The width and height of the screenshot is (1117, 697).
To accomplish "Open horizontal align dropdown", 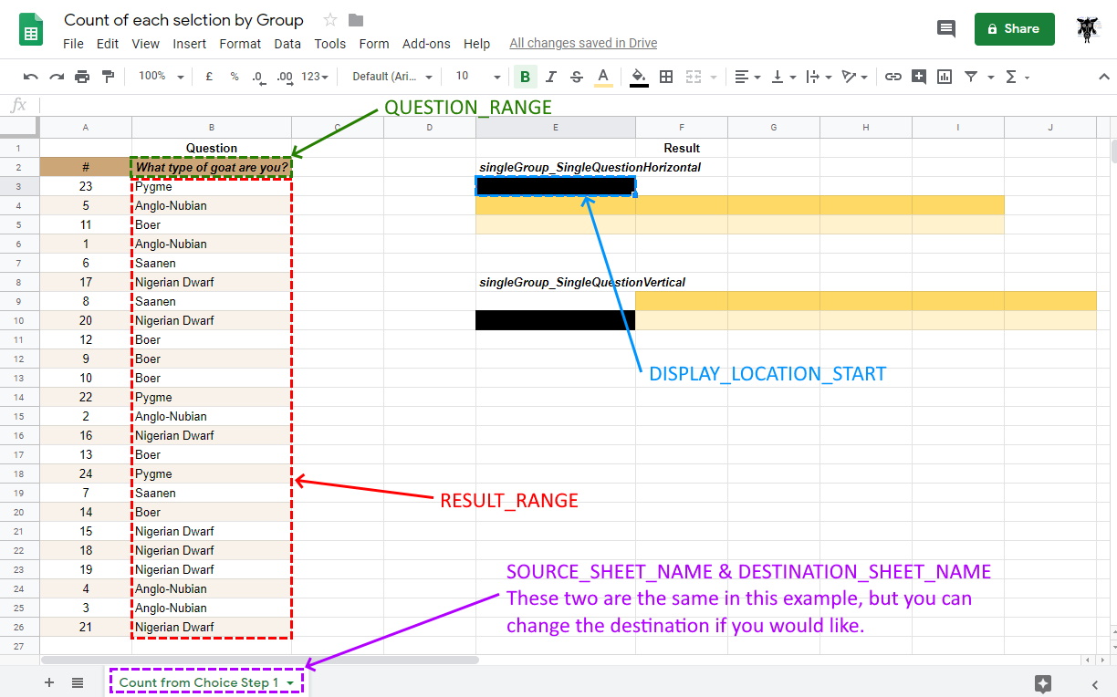I will coord(746,77).
